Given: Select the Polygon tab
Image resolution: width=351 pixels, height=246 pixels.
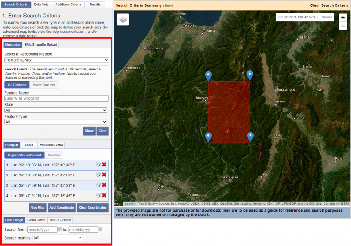Looking at the screenshot, I should point(11,145).
